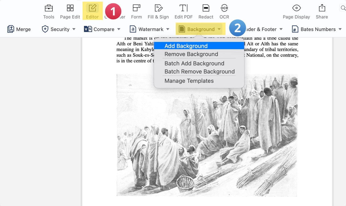
Task: Click the Merge documents icon
Action: click(x=11, y=29)
